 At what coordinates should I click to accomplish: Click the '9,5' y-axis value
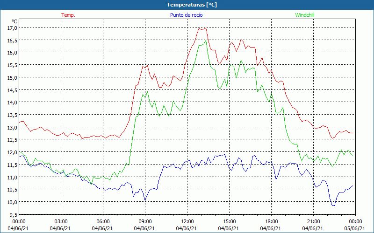click(x=14, y=214)
